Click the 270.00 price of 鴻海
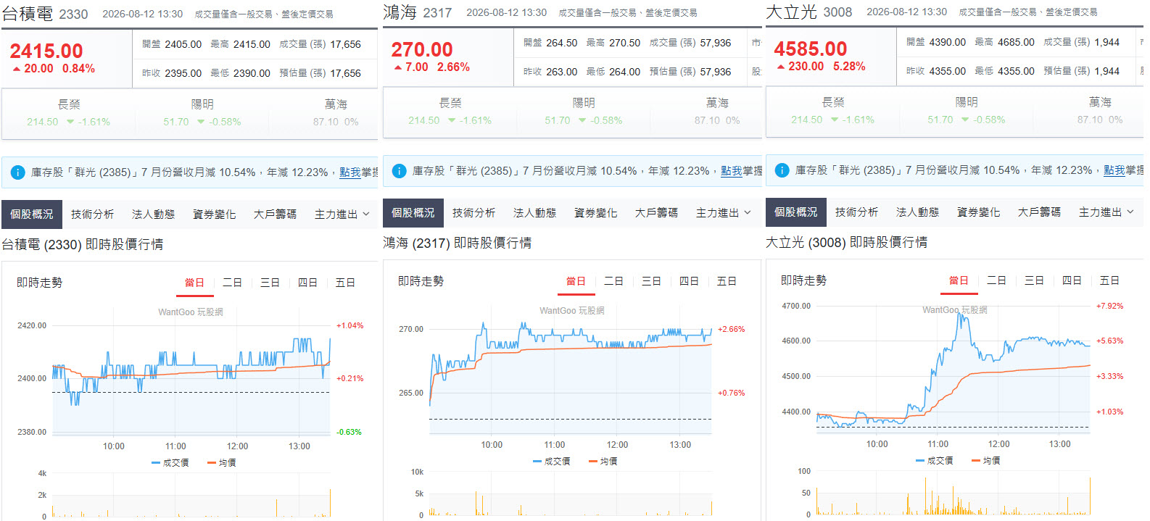This screenshot has height=521, width=1150. pos(422,49)
